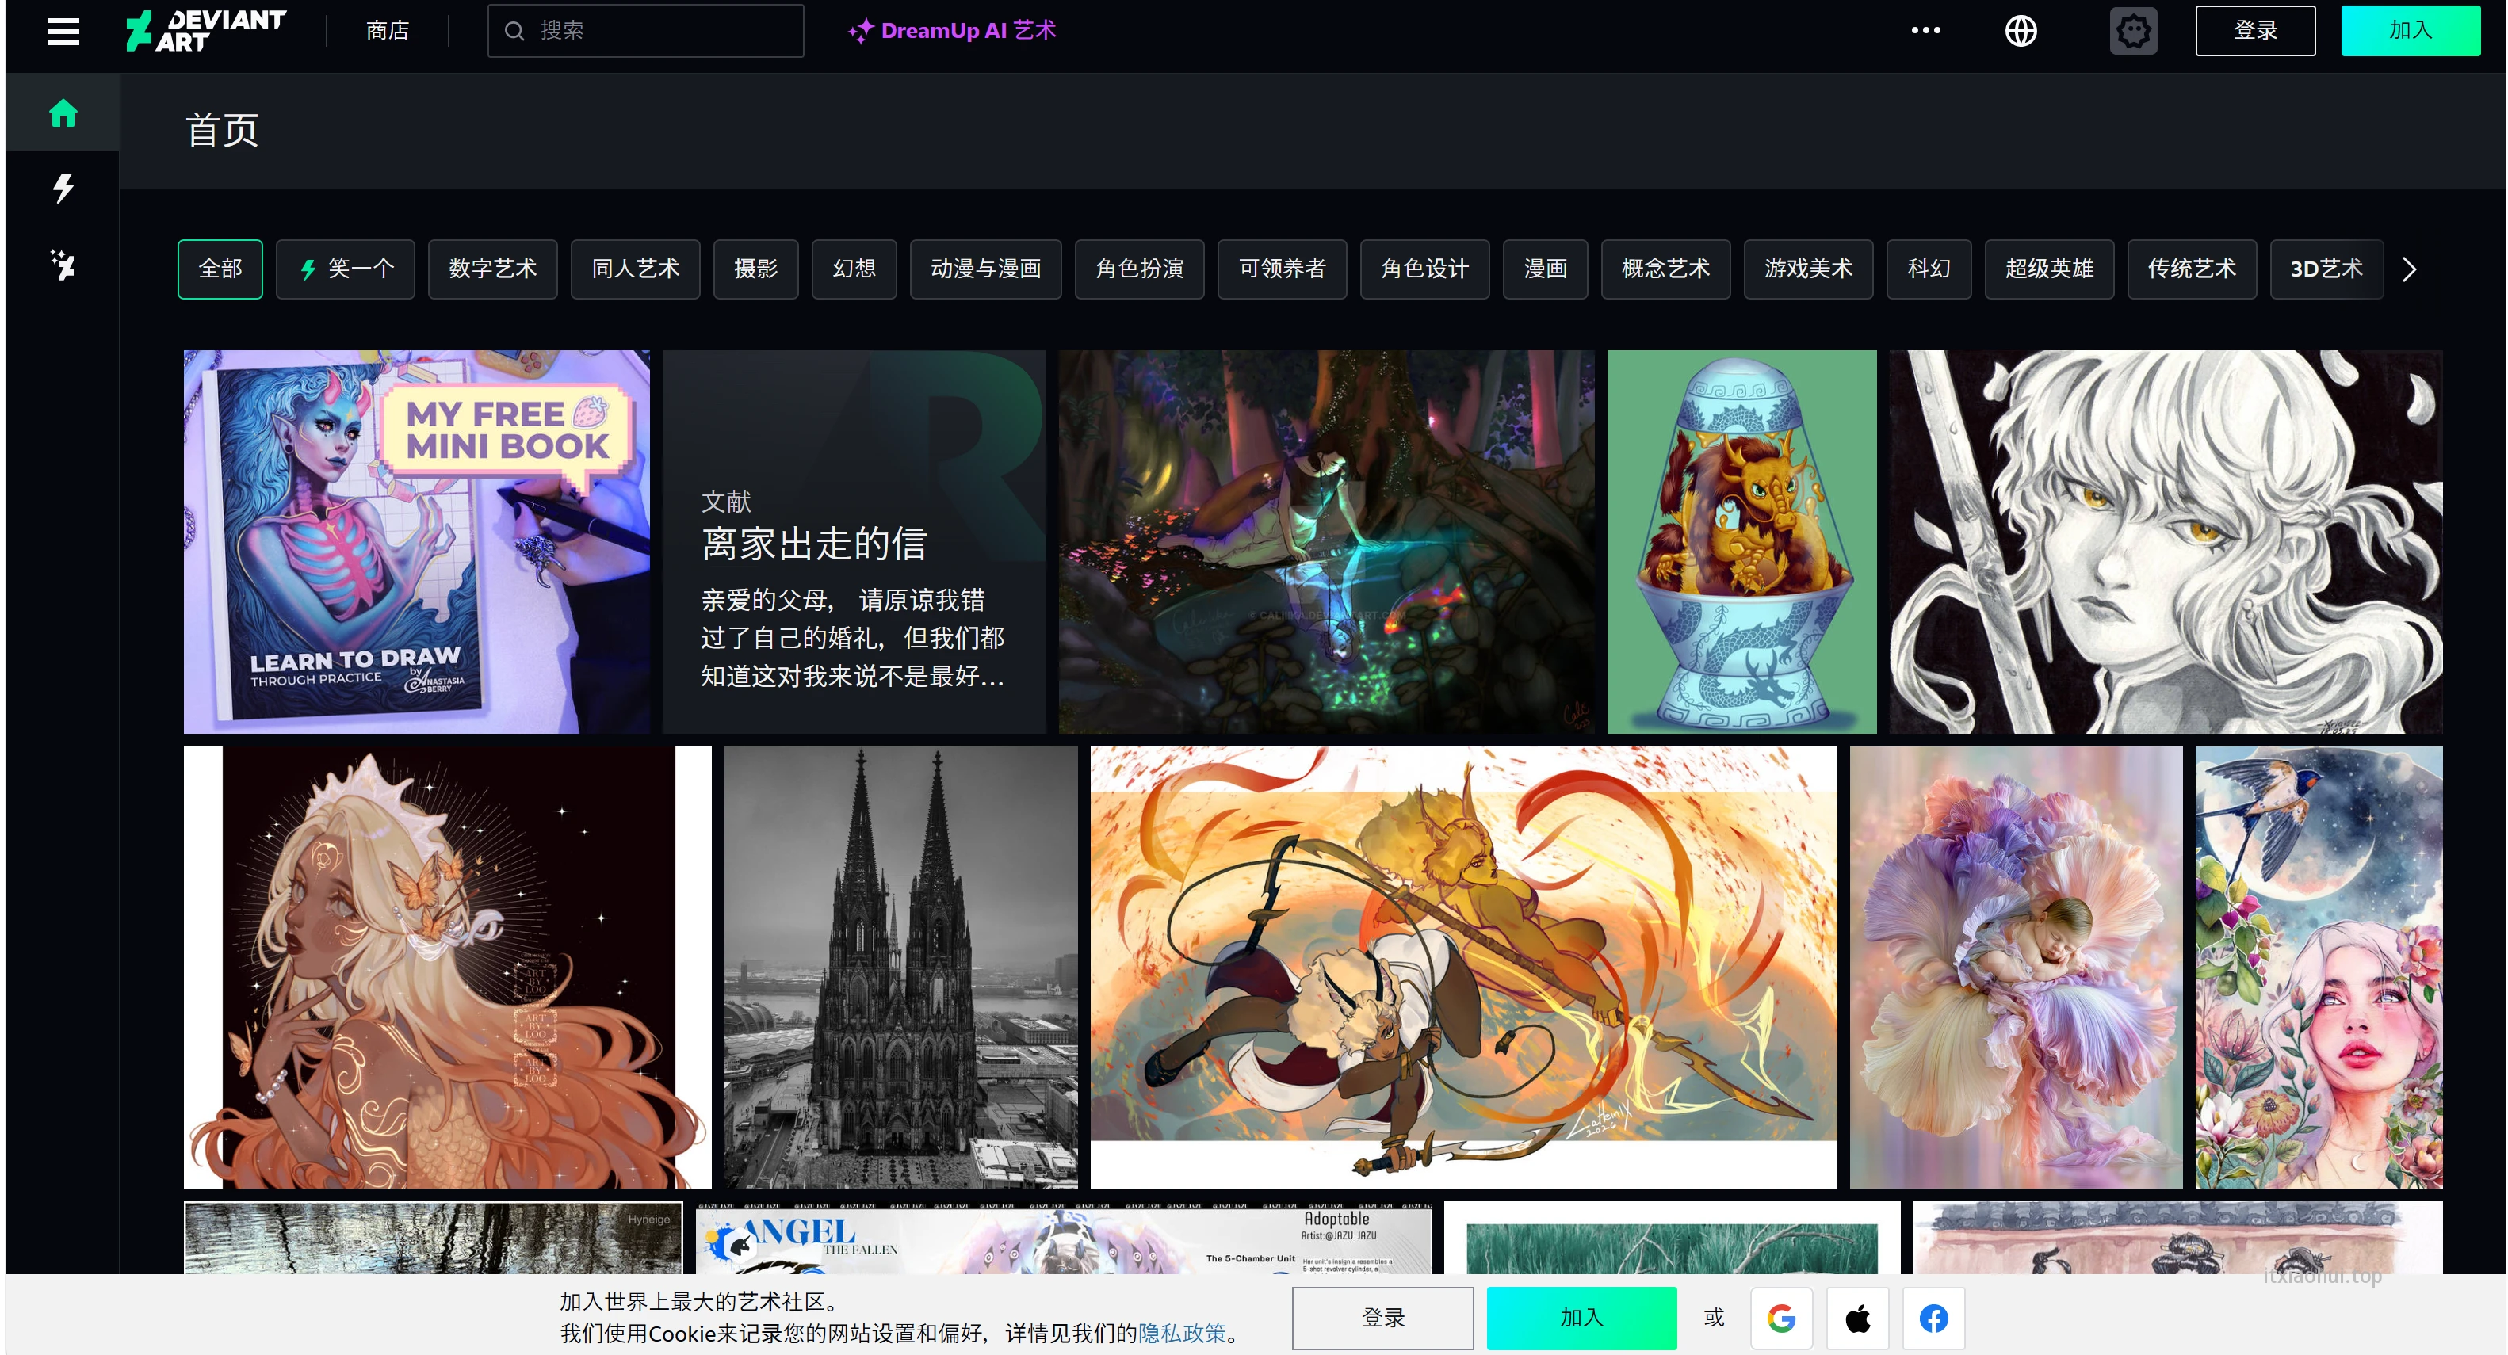The width and height of the screenshot is (2508, 1355).
Task: Select the 数字艺术 category tab
Action: click(x=493, y=269)
